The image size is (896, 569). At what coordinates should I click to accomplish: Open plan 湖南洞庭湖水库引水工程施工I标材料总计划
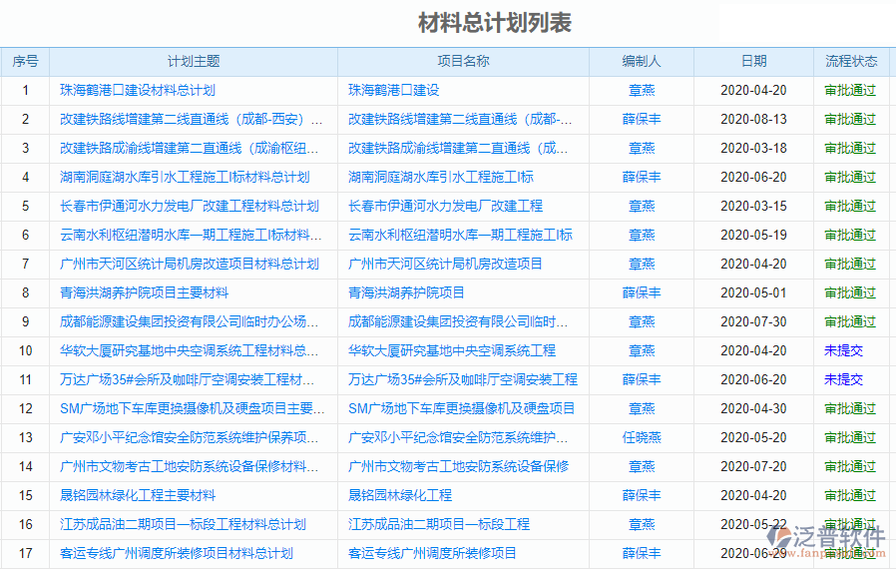pyautogui.click(x=185, y=177)
